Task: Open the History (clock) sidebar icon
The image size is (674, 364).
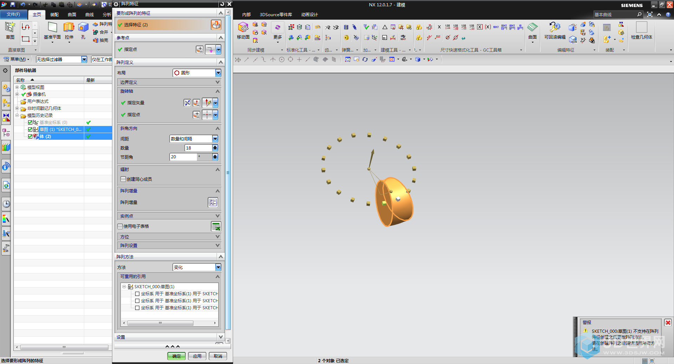Action: pyautogui.click(x=6, y=204)
